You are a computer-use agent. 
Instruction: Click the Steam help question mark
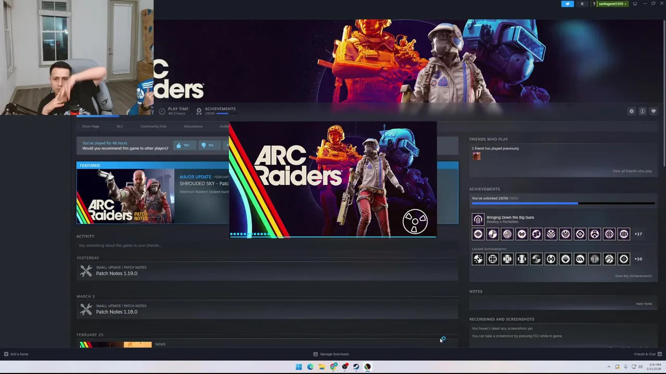pos(594,4)
